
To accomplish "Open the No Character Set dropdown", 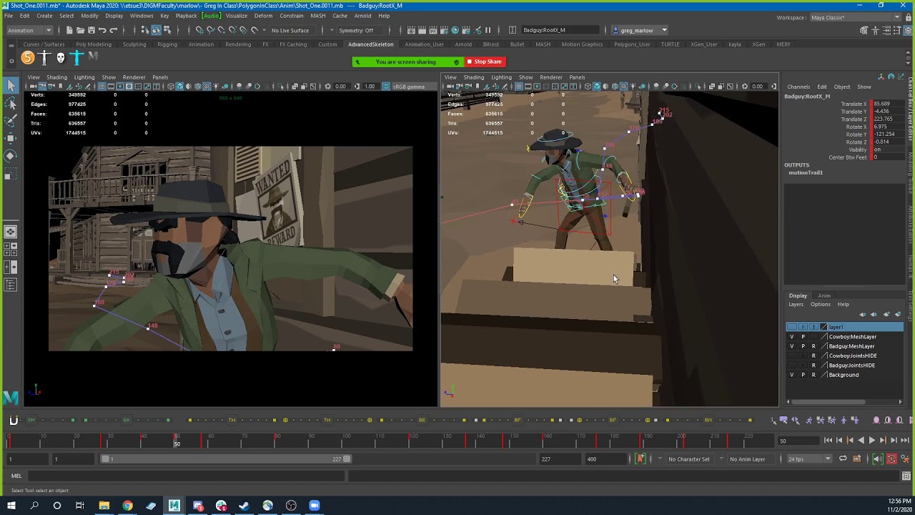I will click(x=689, y=459).
